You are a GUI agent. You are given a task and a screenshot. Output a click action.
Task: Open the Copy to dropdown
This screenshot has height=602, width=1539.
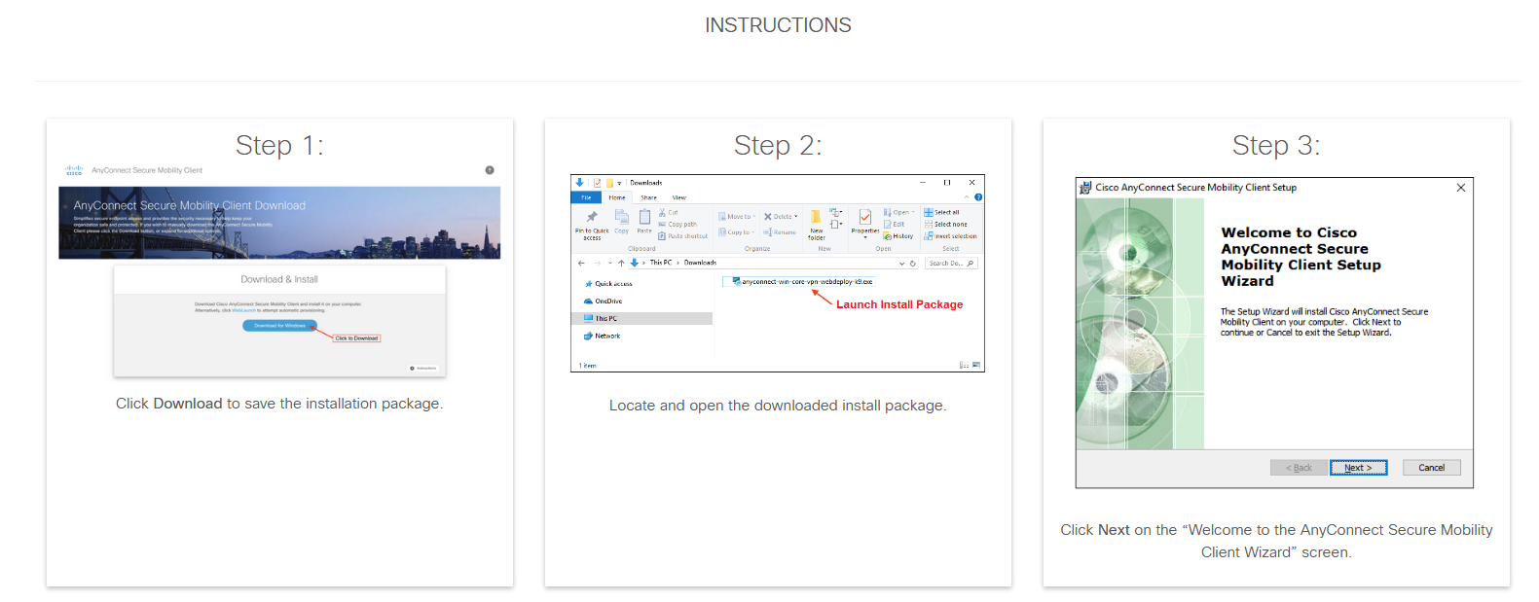click(x=736, y=232)
